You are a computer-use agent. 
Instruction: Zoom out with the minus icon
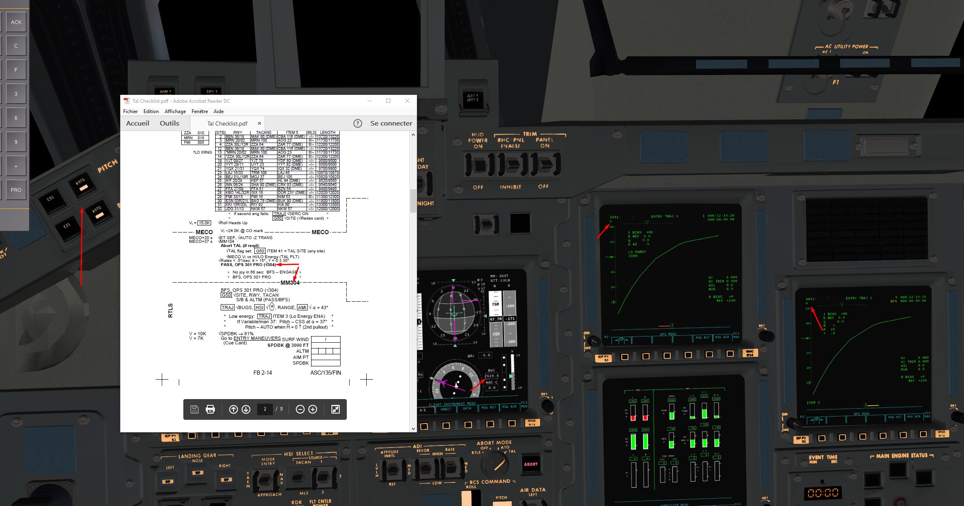[300, 409]
